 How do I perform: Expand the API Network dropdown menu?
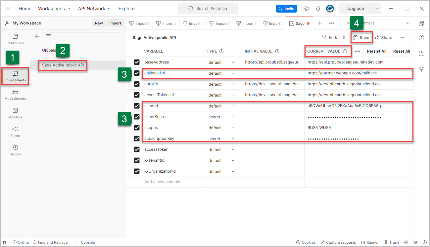(x=94, y=9)
